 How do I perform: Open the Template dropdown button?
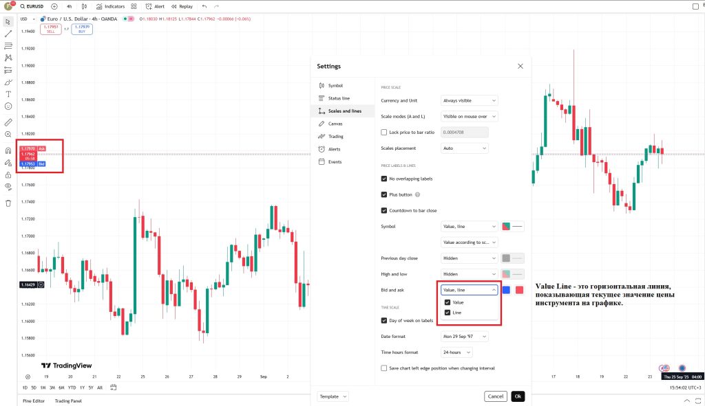click(333, 396)
